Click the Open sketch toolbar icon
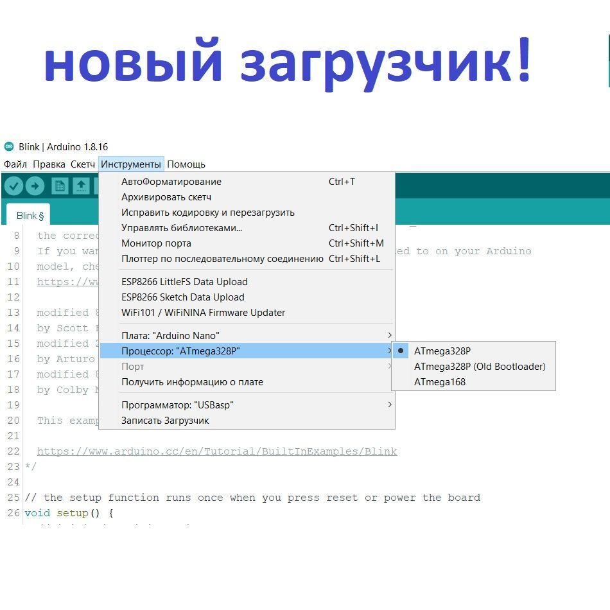The width and height of the screenshot is (610, 610). (81, 186)
